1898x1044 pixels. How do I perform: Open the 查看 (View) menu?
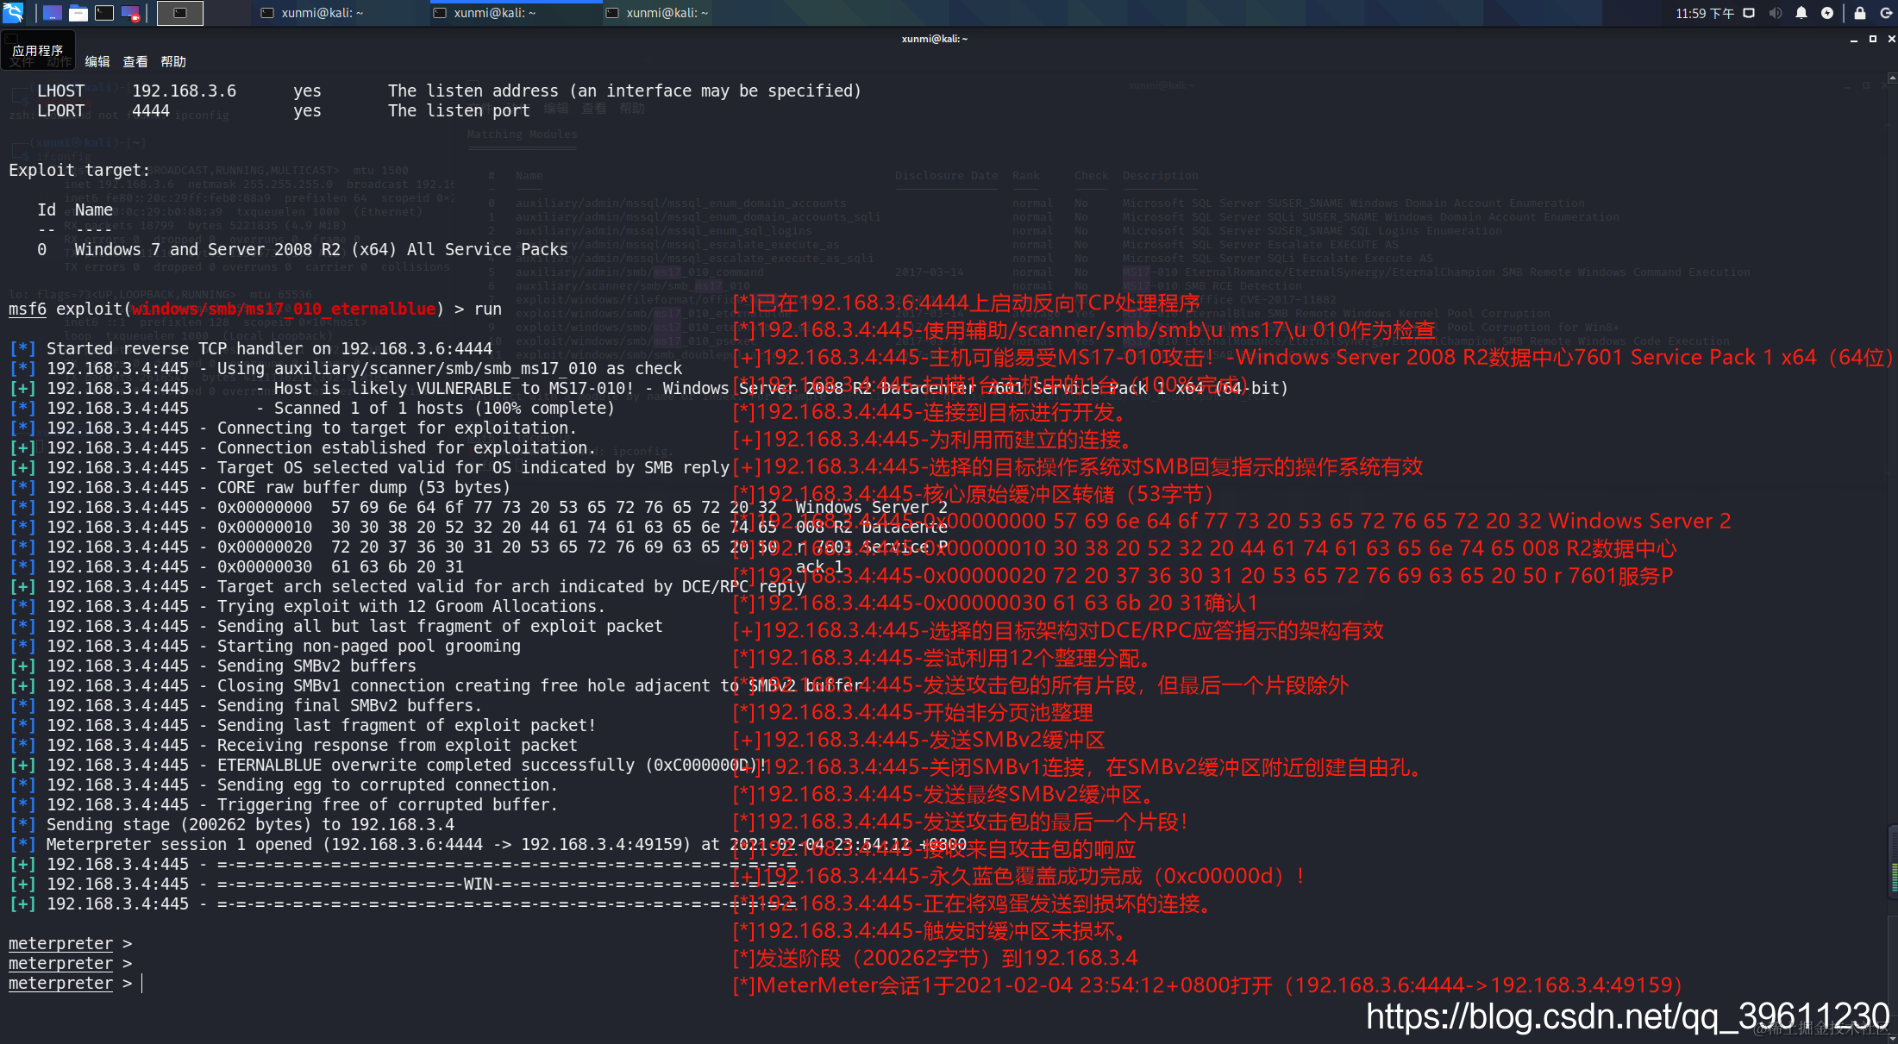coord(135,62)
